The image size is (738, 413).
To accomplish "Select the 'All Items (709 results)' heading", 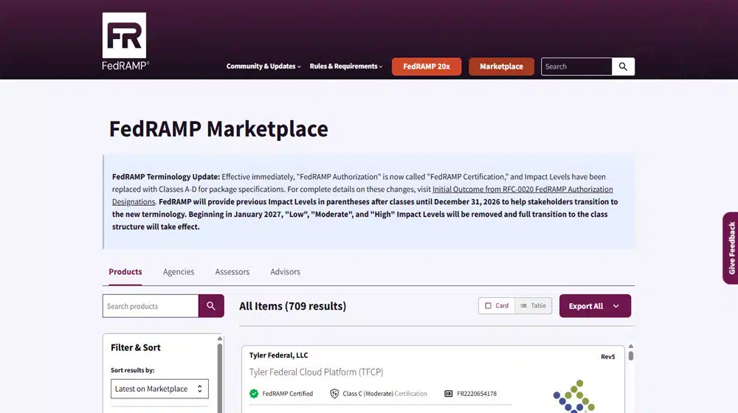I will (292, 306).
